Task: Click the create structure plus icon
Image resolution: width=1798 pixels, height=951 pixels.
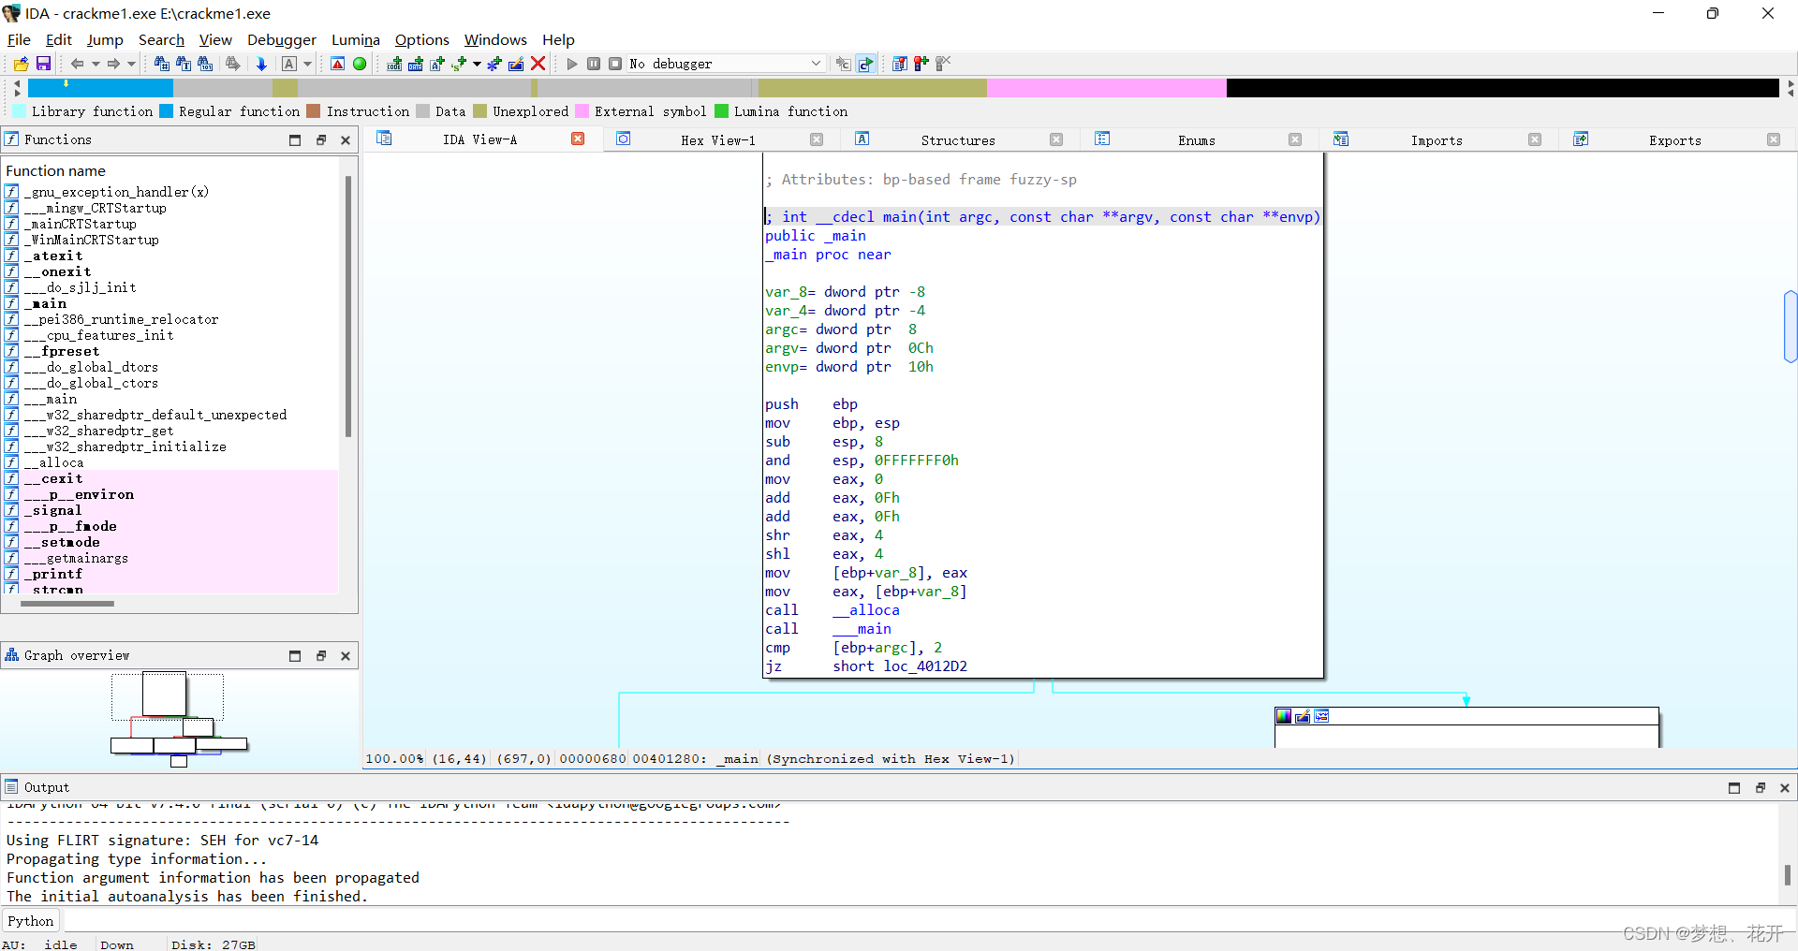Action: coord(459,64)
